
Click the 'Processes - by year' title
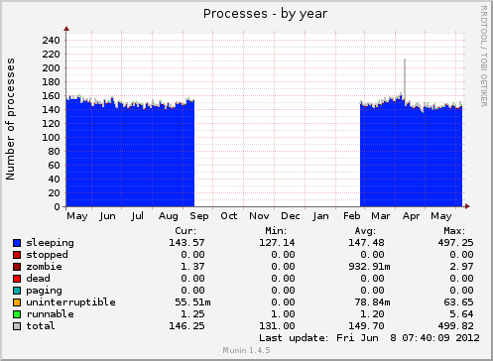click(265, 14)
